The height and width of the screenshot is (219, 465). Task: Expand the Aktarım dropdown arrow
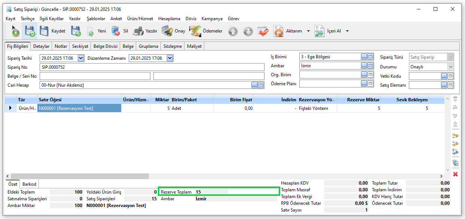308,31
